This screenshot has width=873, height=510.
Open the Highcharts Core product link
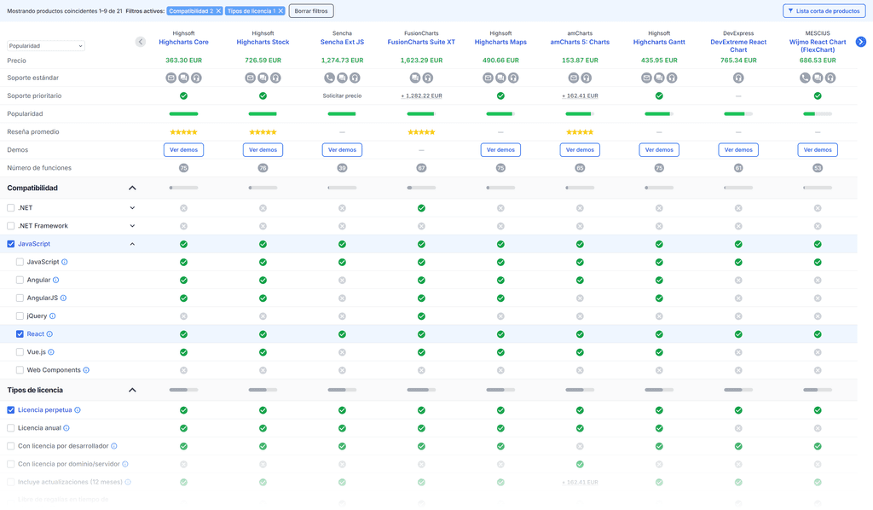coord(184,42)
